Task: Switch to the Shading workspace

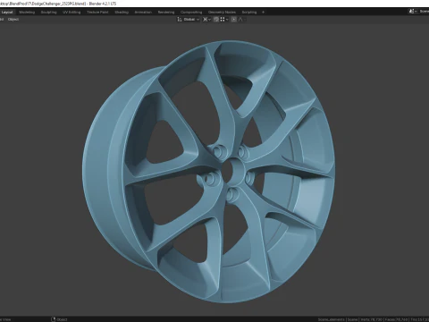Action: pyautogui.click(x=122, y=13)
